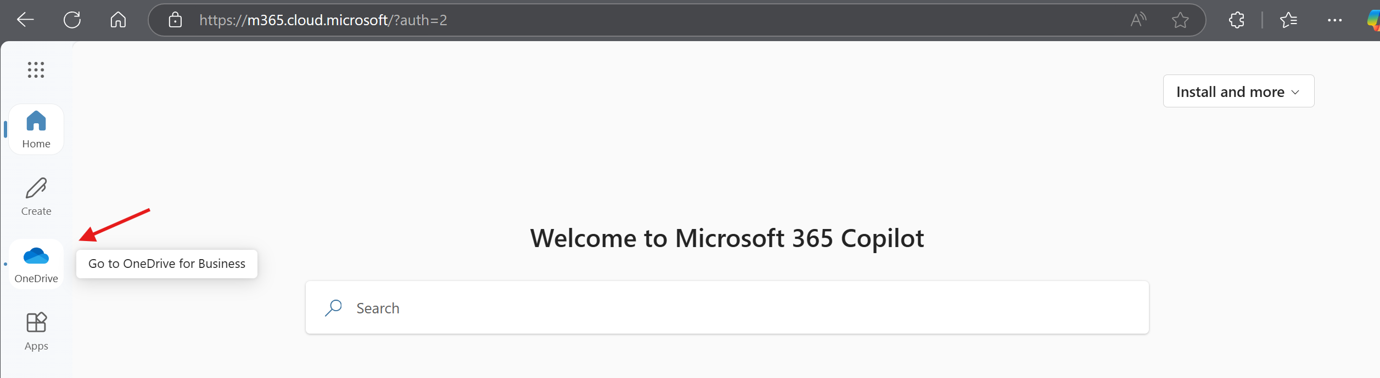Viewport: 1380px width, 378px height.
Task: Open the Apps page from the sidebar
Action: [36, 331]
